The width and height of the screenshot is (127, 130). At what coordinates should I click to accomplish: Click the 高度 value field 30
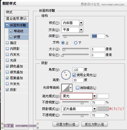78,80
